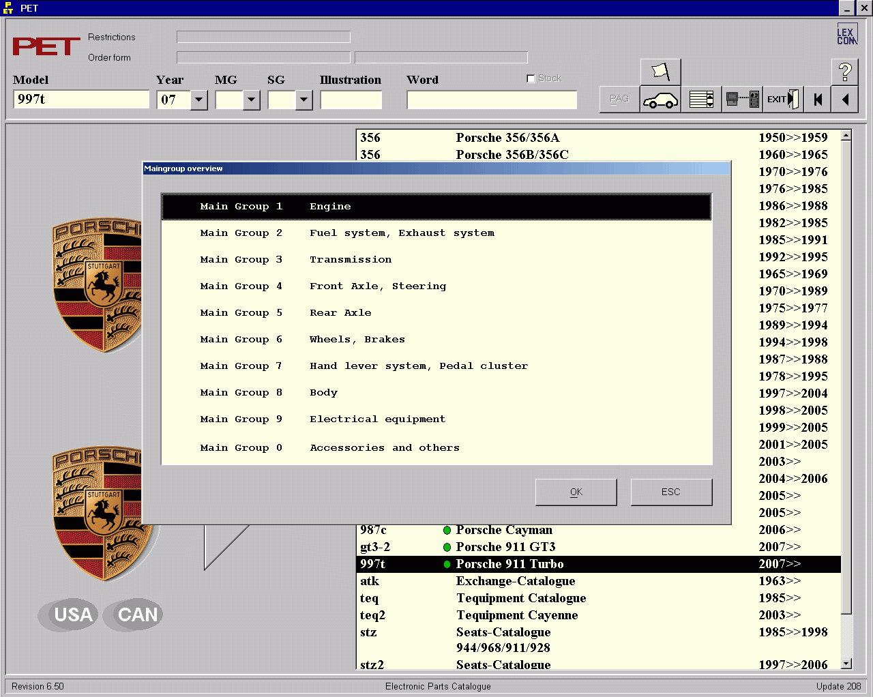The height and width of the screenshot is (697, 873).
Task: Select Main Group 5 Rear Axle
Action: 436,313
